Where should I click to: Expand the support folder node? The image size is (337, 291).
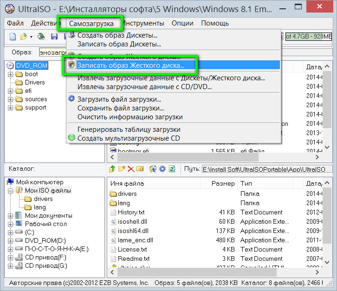pyautogui.click(x=10, y=108)
